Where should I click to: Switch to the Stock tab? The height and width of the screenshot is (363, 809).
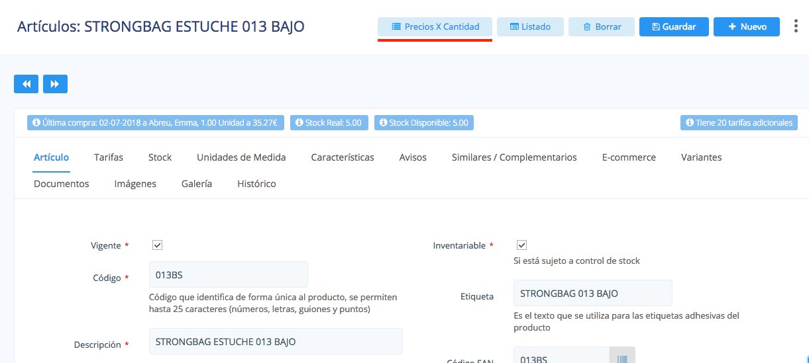(x=160, y=157)
